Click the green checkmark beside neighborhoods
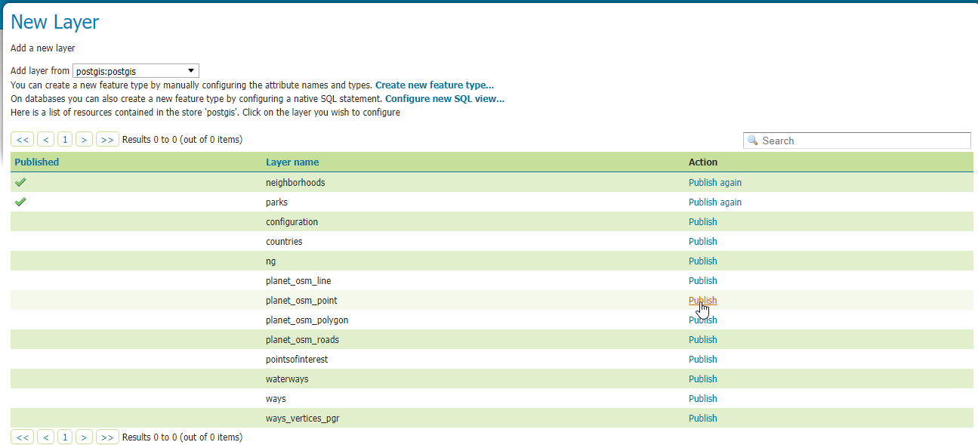Viewport: 978px width, 445px height. 20,181
